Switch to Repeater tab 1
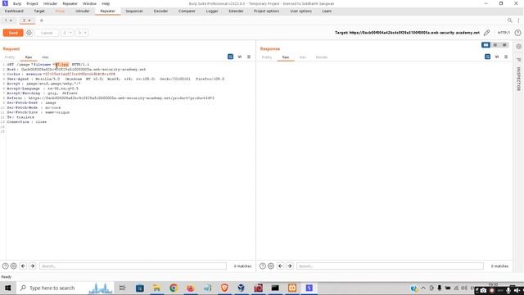The height and width of the screenshot is (295, 524). 6,20
